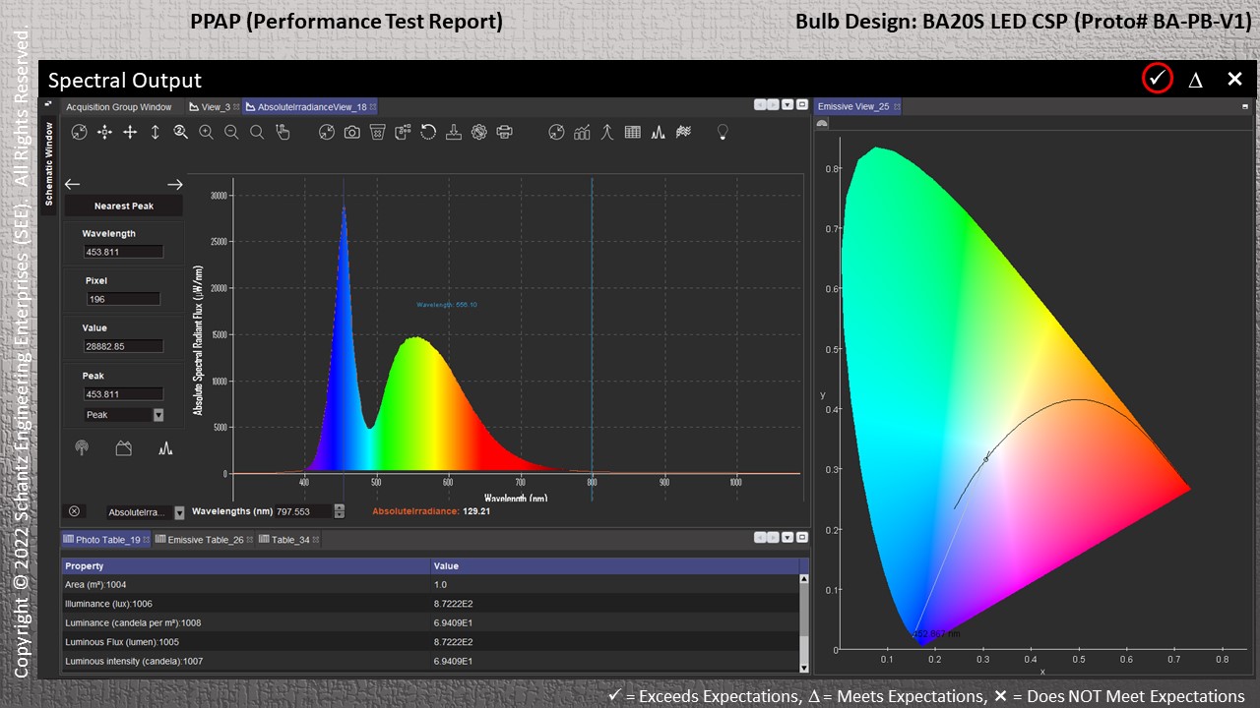1260x708 pixels.
Task: Open the AbsoluteIrra... series dropdown
Action: 179,512
